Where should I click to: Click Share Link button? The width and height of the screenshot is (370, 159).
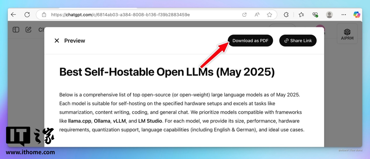[x=298, y=41]
